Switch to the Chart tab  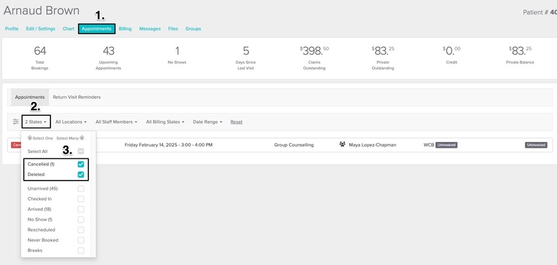[x=69, y=29]
